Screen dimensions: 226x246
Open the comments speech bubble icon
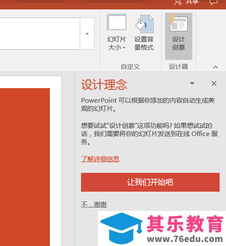coord(214,2)
